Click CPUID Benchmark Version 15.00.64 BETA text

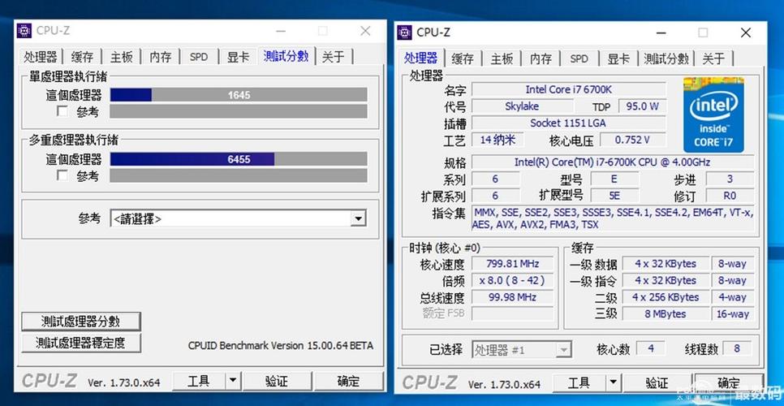280,345
